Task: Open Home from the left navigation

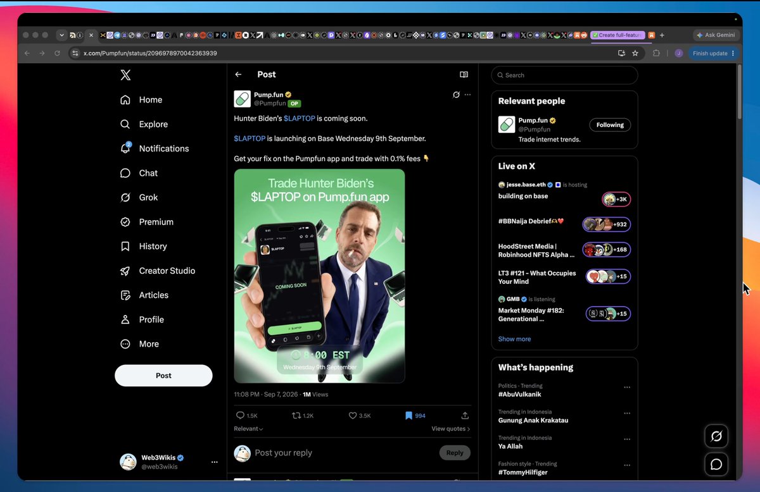Action: (x=141, y=100)
